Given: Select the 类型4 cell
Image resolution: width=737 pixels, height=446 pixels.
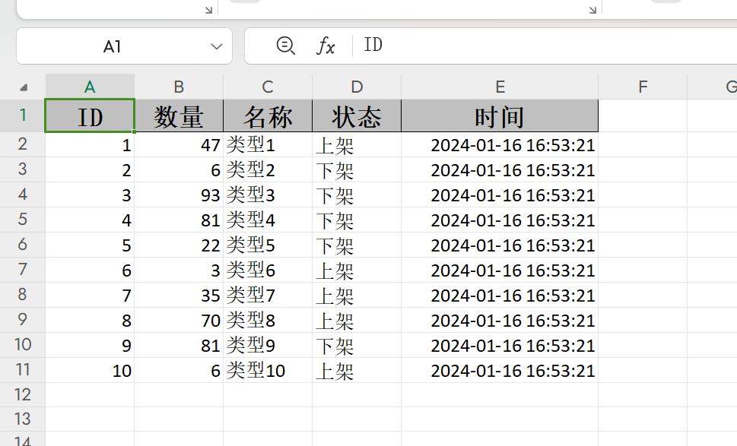Looking at the screenshot, I should click(x=268, y=220).
